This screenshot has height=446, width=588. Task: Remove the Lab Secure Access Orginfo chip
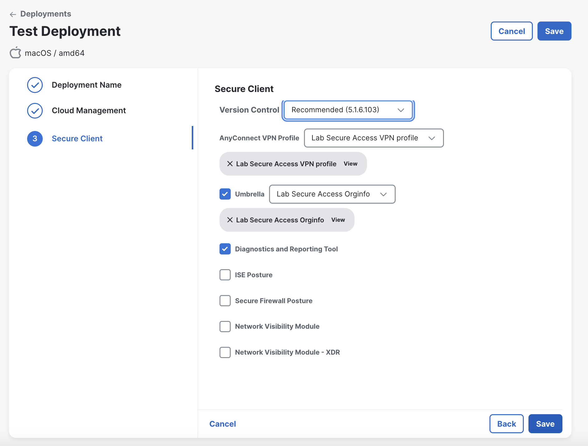pos(230,220)
